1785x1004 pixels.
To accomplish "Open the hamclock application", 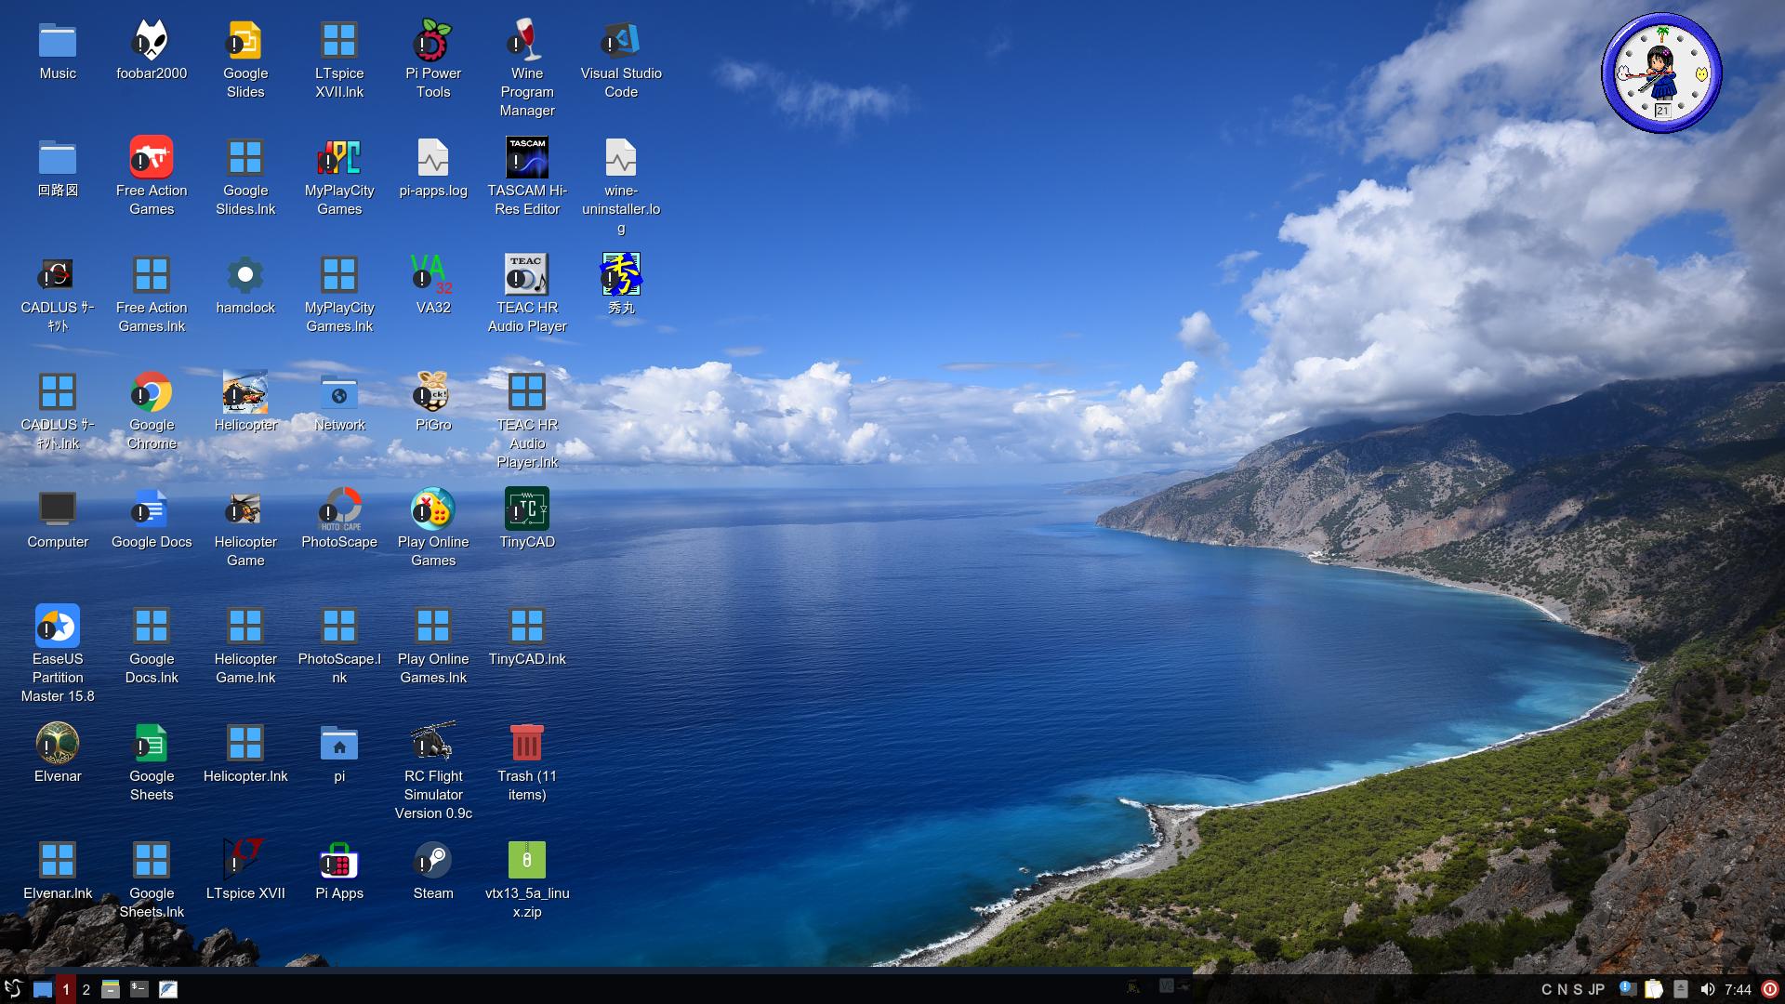I will point(245,275).
